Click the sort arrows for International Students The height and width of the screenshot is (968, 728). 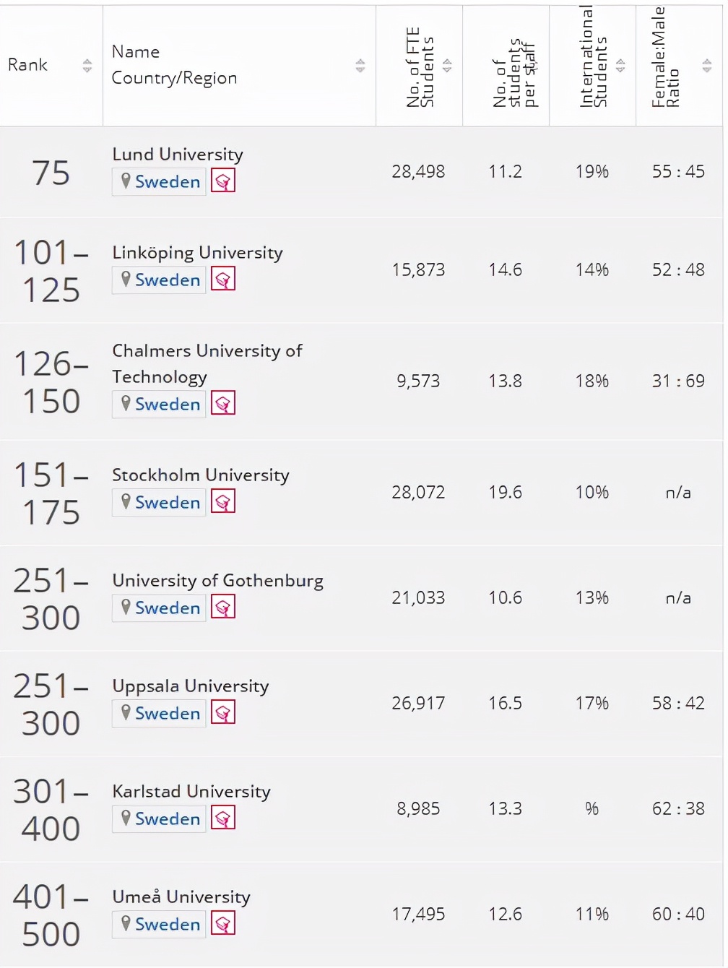click(x=620, y=65)
